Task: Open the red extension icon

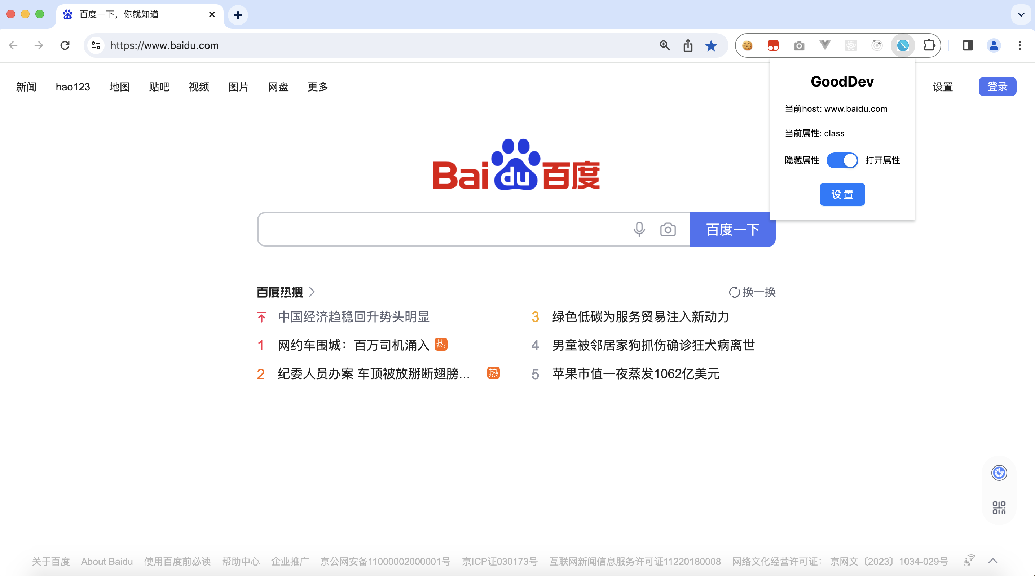Action: click(773, 45)
